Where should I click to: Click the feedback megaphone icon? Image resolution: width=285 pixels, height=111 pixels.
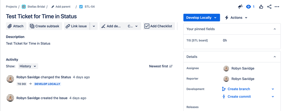tap(240, 7)
